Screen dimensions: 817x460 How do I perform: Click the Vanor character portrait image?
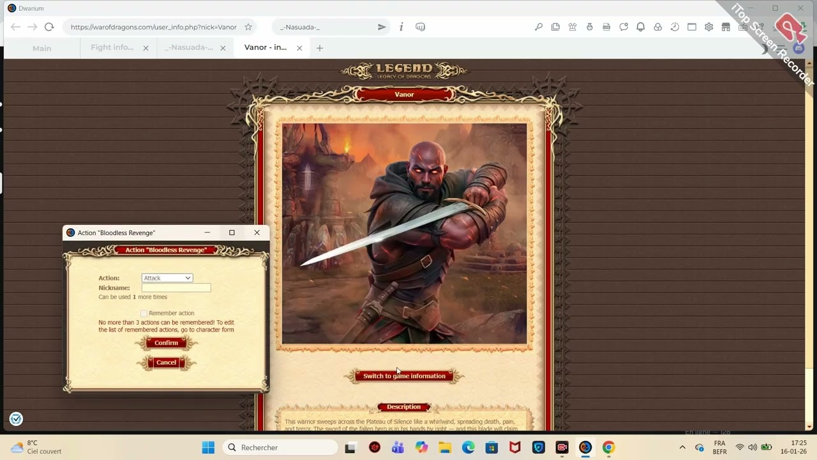point(405,234)
